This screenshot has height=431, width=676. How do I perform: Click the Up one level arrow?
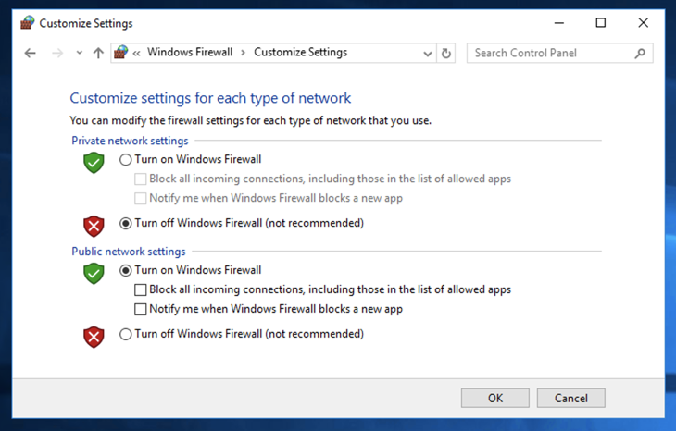pyautogui.click(x=98, y=54)
